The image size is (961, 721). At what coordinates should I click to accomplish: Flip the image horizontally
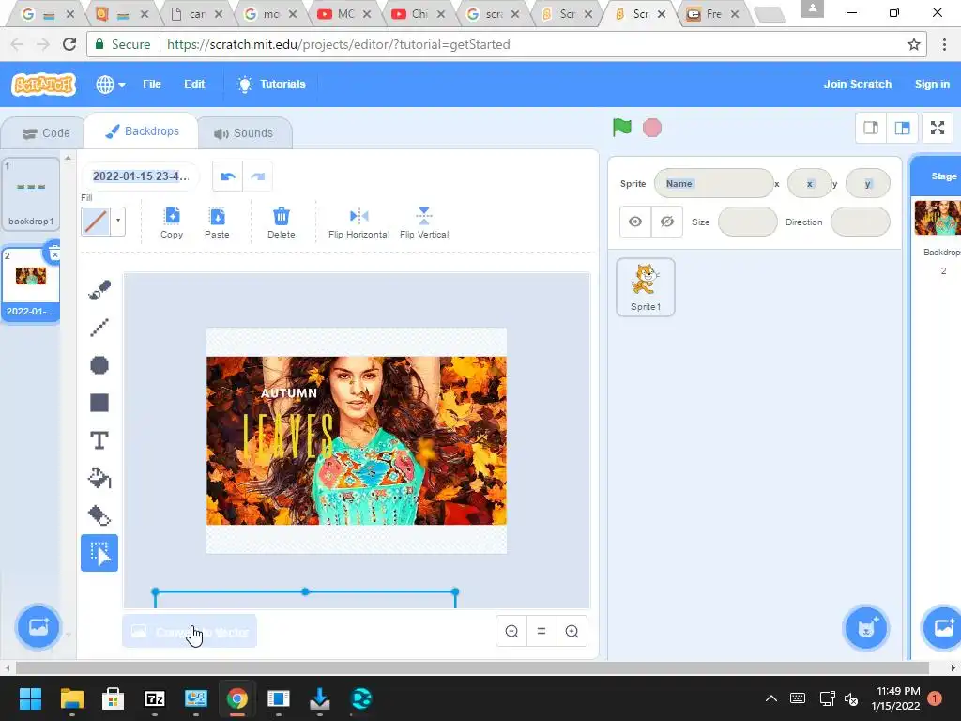pos(359,222)
